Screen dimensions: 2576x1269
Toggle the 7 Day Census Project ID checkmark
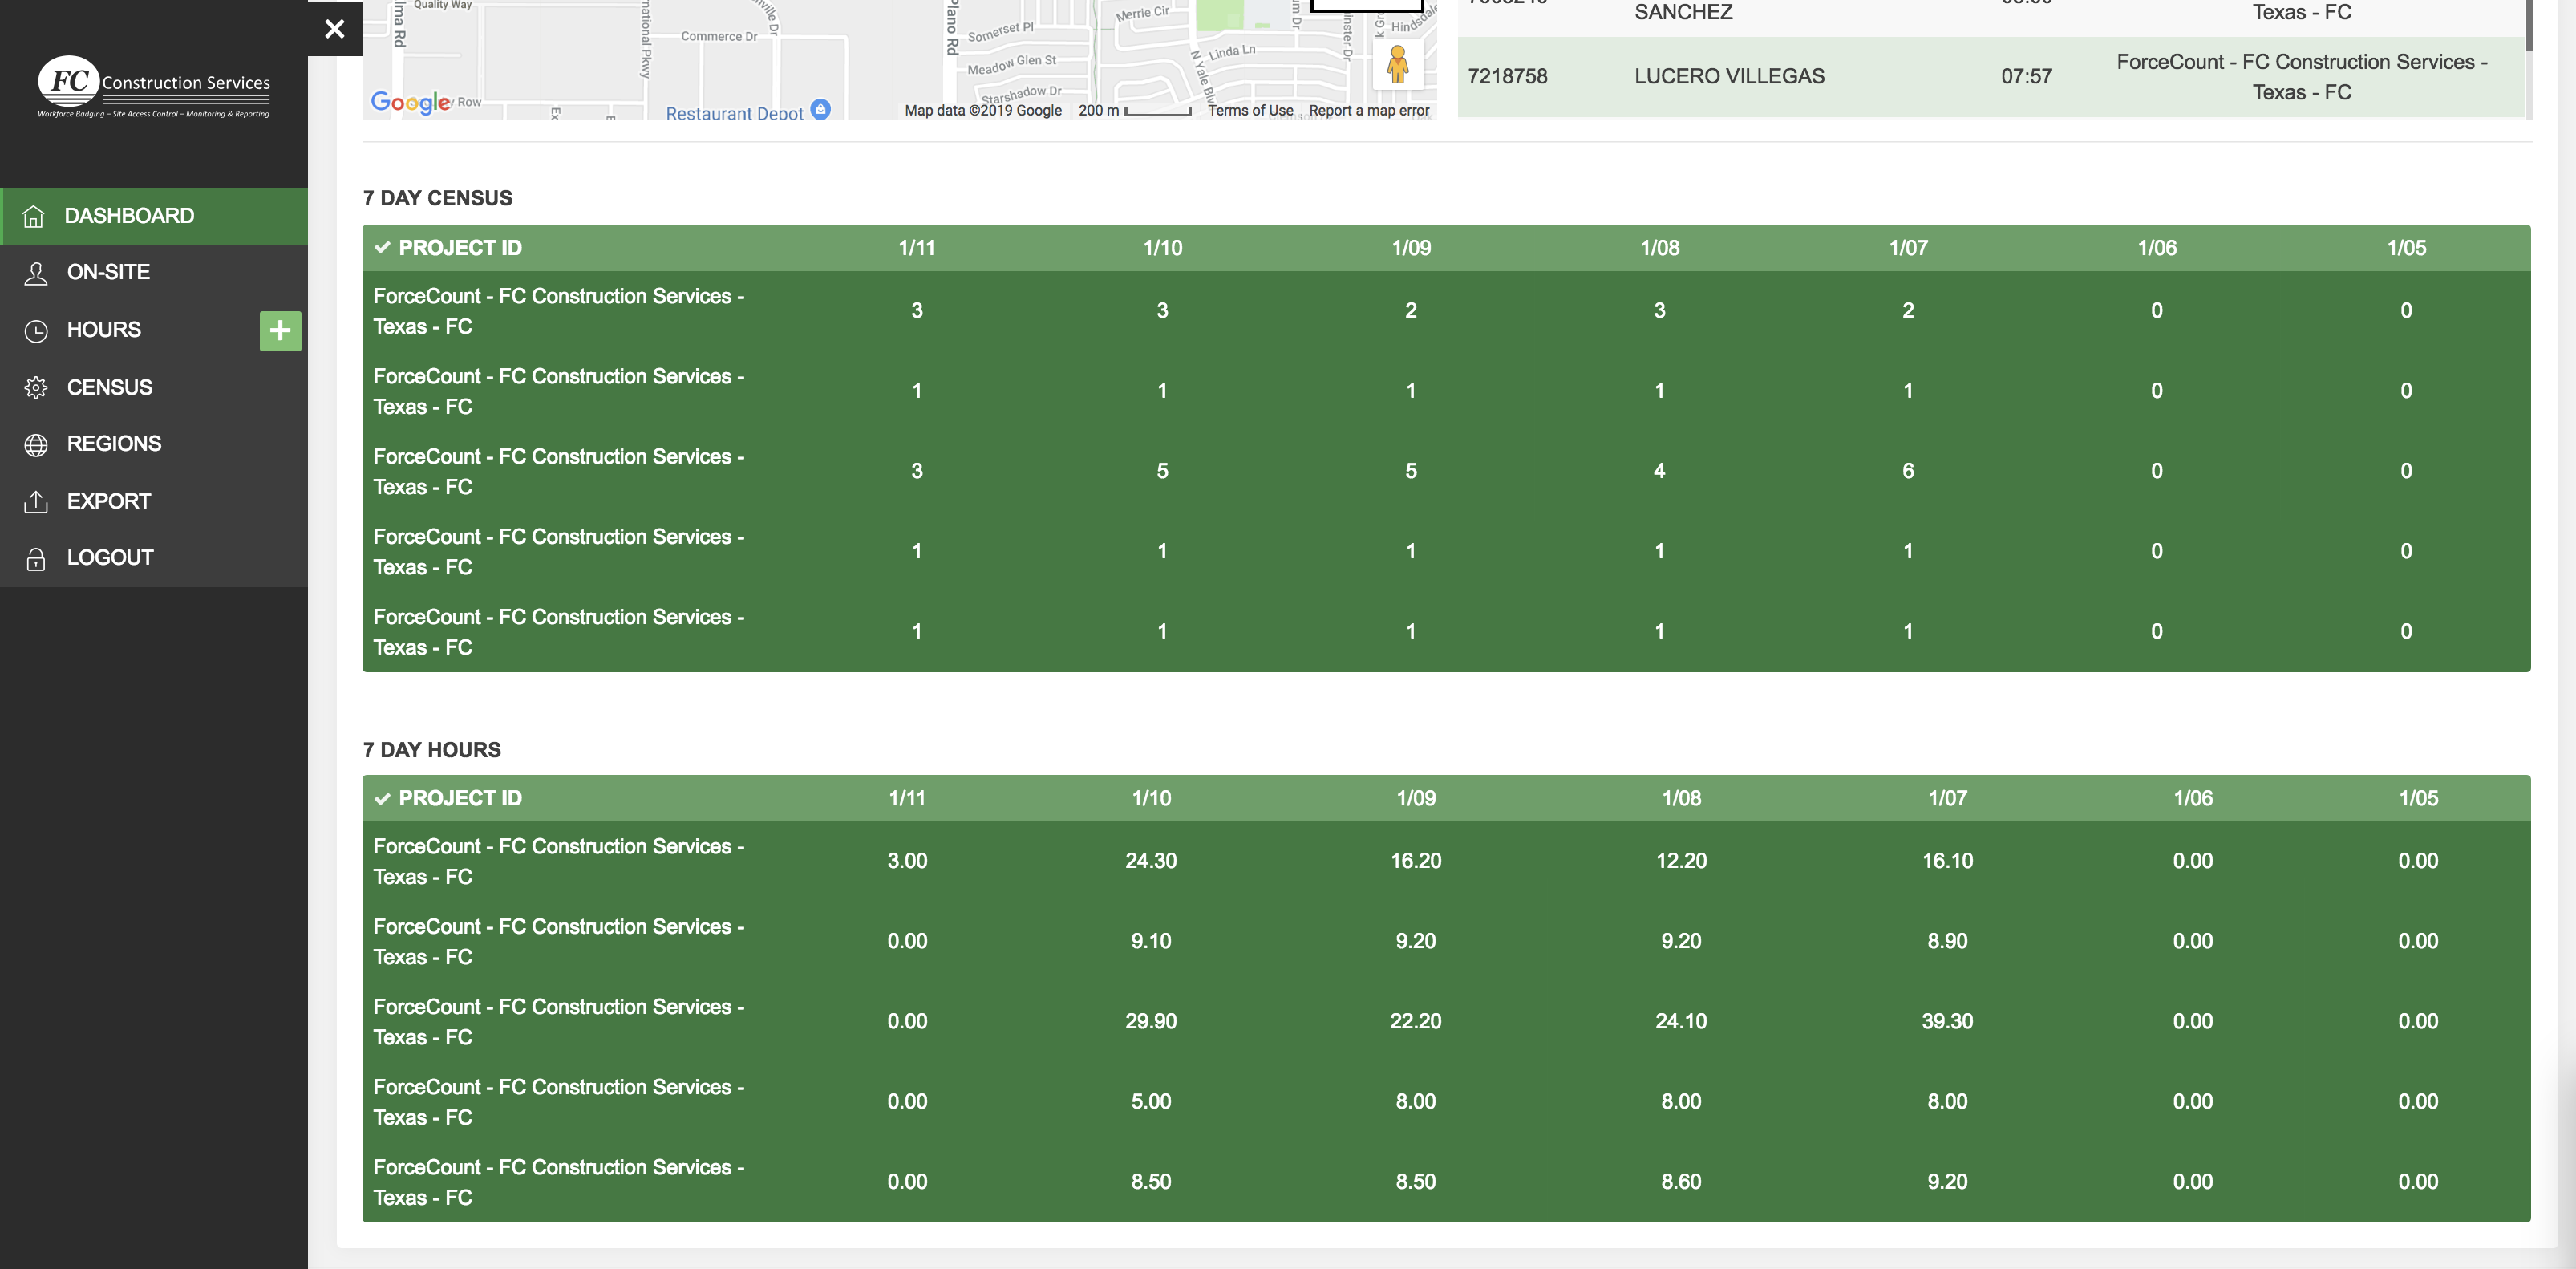[x=382, y=248]
